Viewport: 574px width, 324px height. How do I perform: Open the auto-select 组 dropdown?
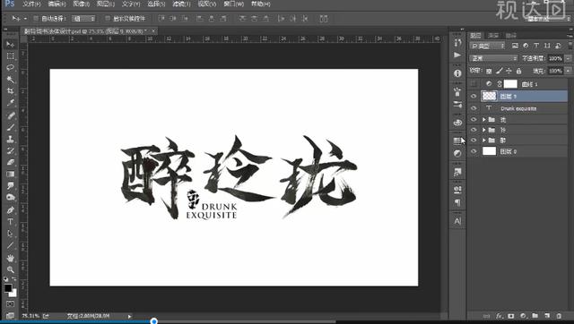[x=83, y=18]
